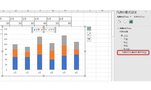Switch to the 文字のオプション tab

(139, 17)
